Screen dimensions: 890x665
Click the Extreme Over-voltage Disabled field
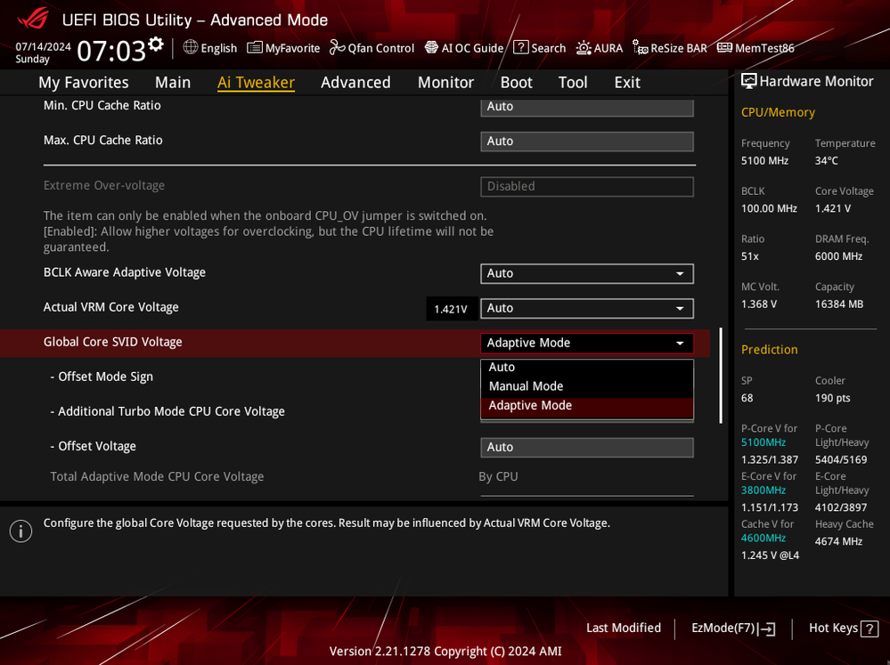click(587, 187)
